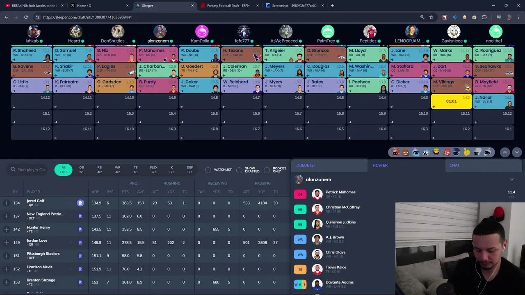Filter players by WR position

point(118,170)
